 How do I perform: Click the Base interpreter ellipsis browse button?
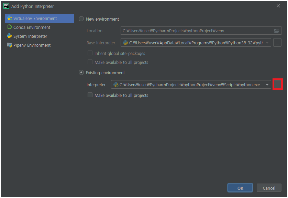(277, 43)
